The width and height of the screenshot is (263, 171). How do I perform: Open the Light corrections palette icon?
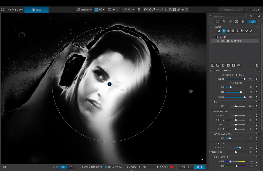point(217,22)
